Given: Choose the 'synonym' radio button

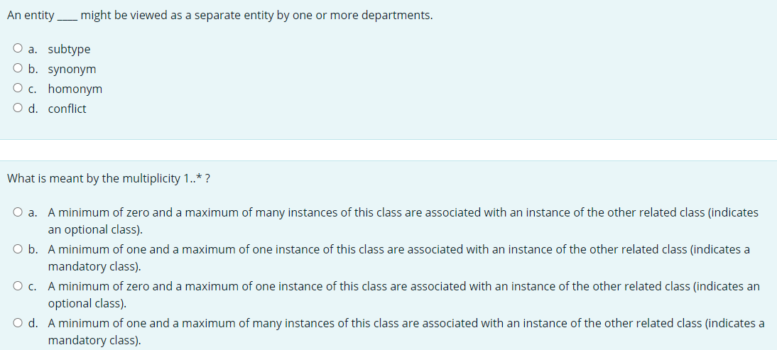Looking at the screenshot, I should coord(18,68).
